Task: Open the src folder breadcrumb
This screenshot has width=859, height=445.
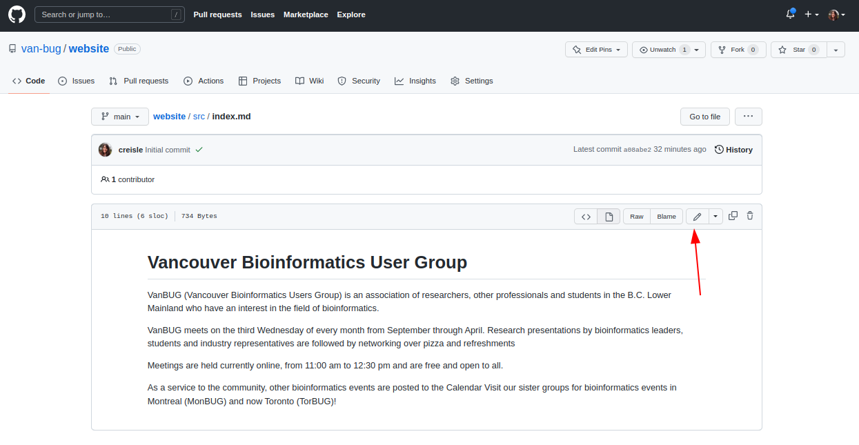Action: tap(199, 117)
